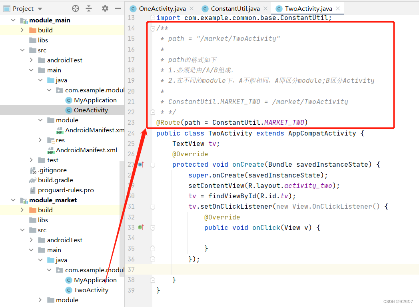Collapse all tree nodes in the Project panel
419x307 pixels.
tap(89, 8)
